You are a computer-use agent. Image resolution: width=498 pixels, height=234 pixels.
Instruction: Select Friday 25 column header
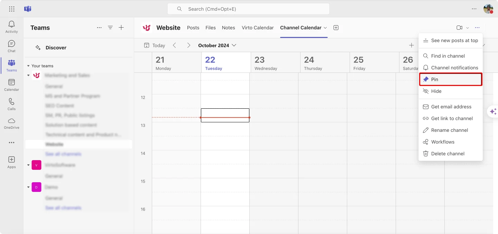[374, 62]
